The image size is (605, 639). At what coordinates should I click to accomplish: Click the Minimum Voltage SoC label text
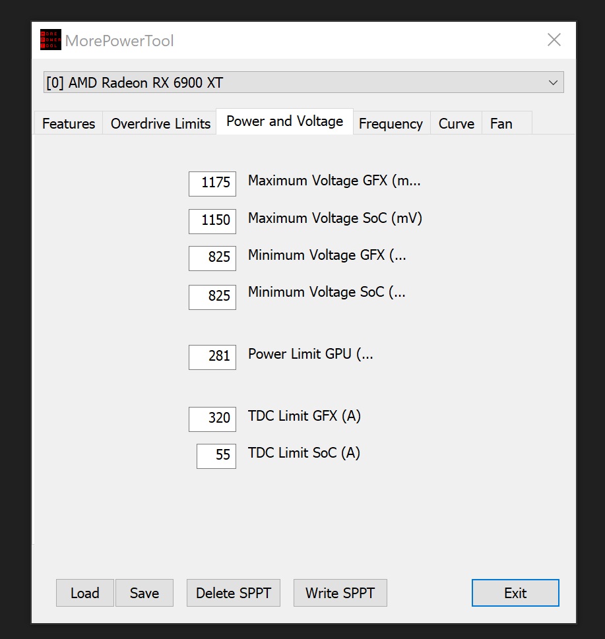click(x=327, y=292)
